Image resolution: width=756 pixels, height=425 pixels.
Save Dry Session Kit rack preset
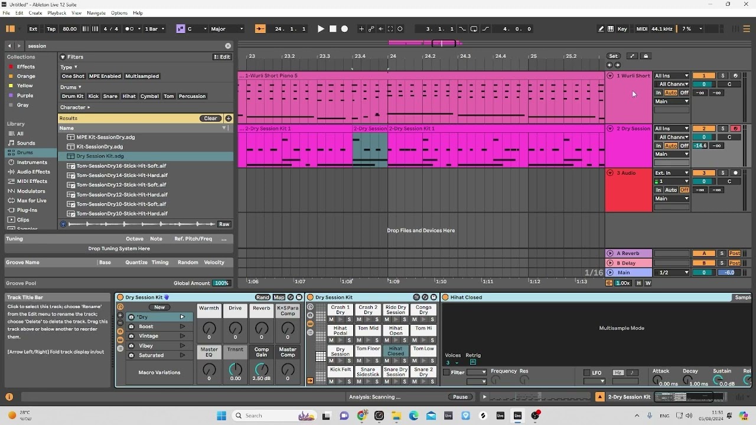tap(299, 297)
